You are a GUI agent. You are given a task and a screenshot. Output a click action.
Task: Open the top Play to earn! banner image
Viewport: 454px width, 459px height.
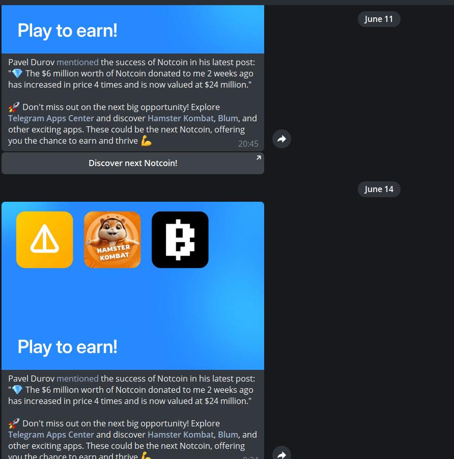point(133,29)
